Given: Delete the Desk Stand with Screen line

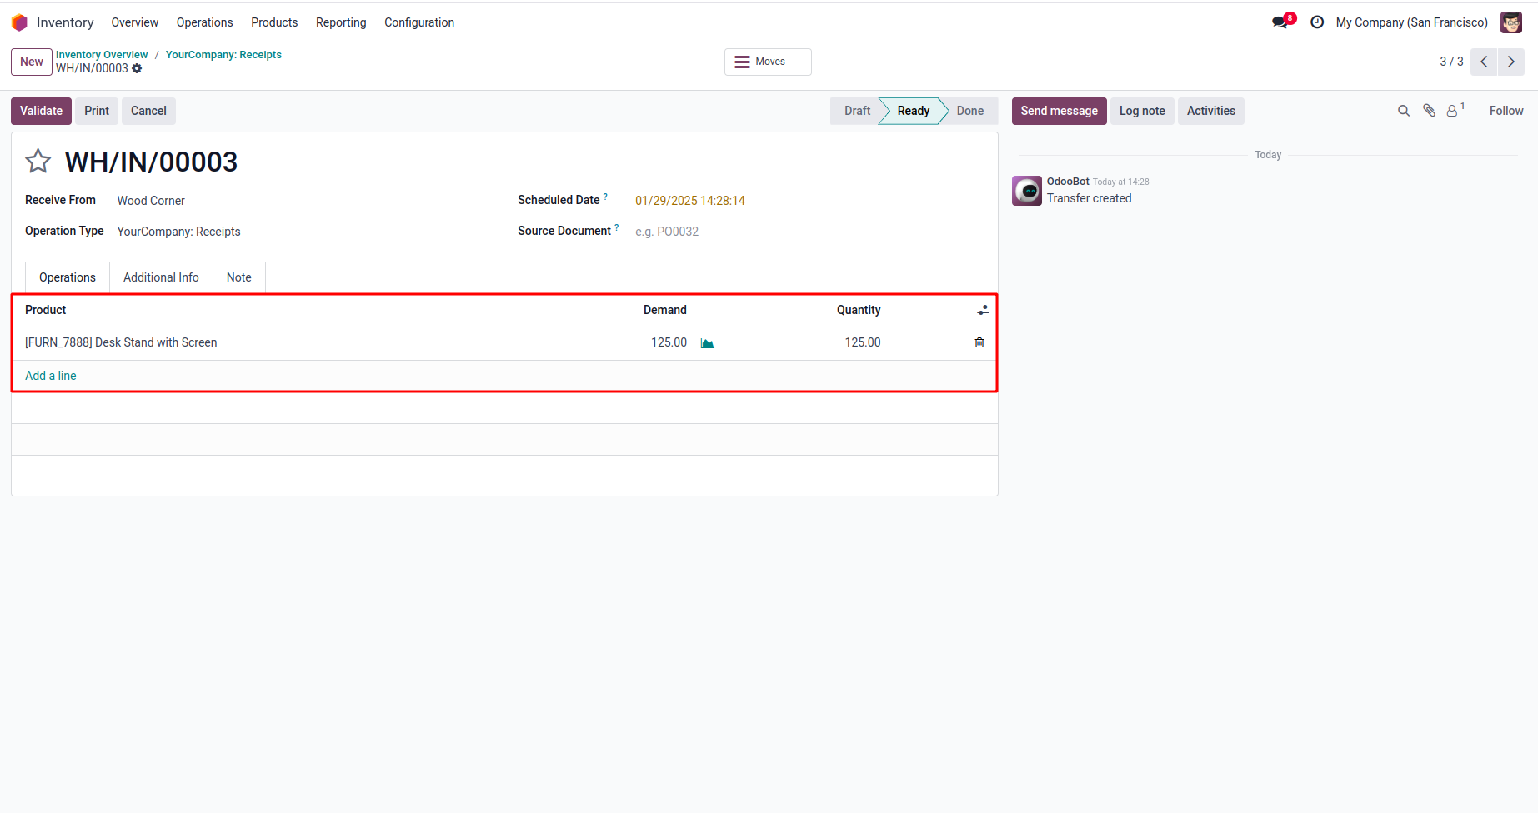Looking at the screenshot, I should coord(979,342).
